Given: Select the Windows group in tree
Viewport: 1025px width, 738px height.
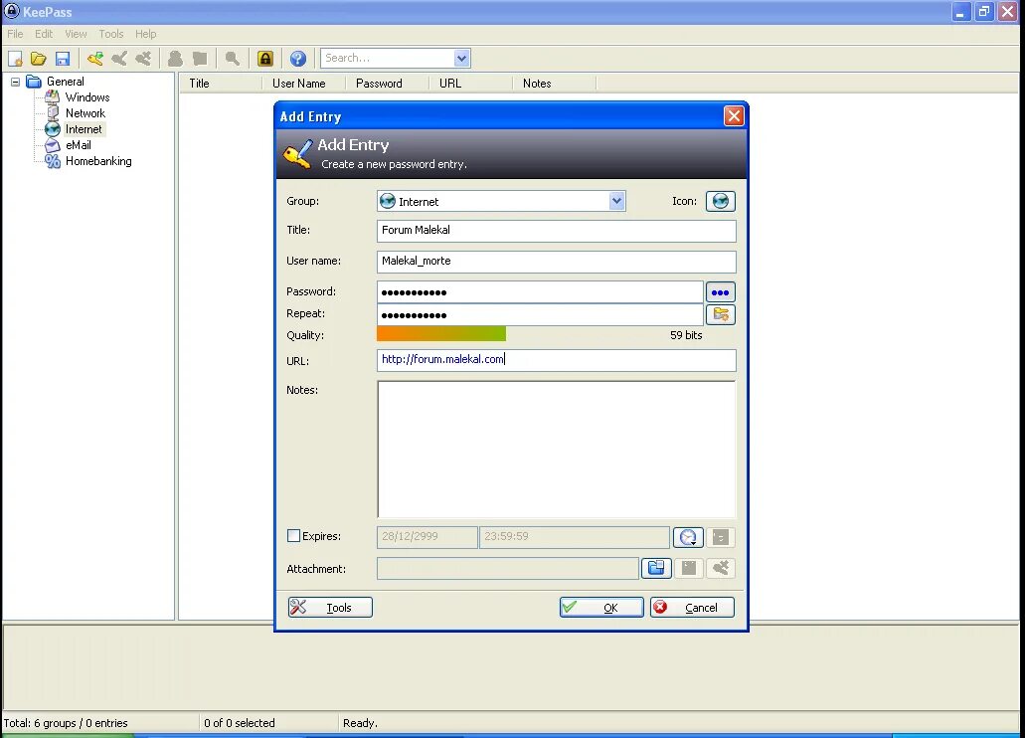Looking at the screenshot, I should click(x=86, y=97).
